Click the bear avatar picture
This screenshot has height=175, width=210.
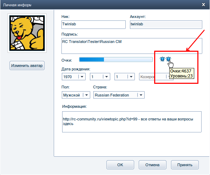27,33
